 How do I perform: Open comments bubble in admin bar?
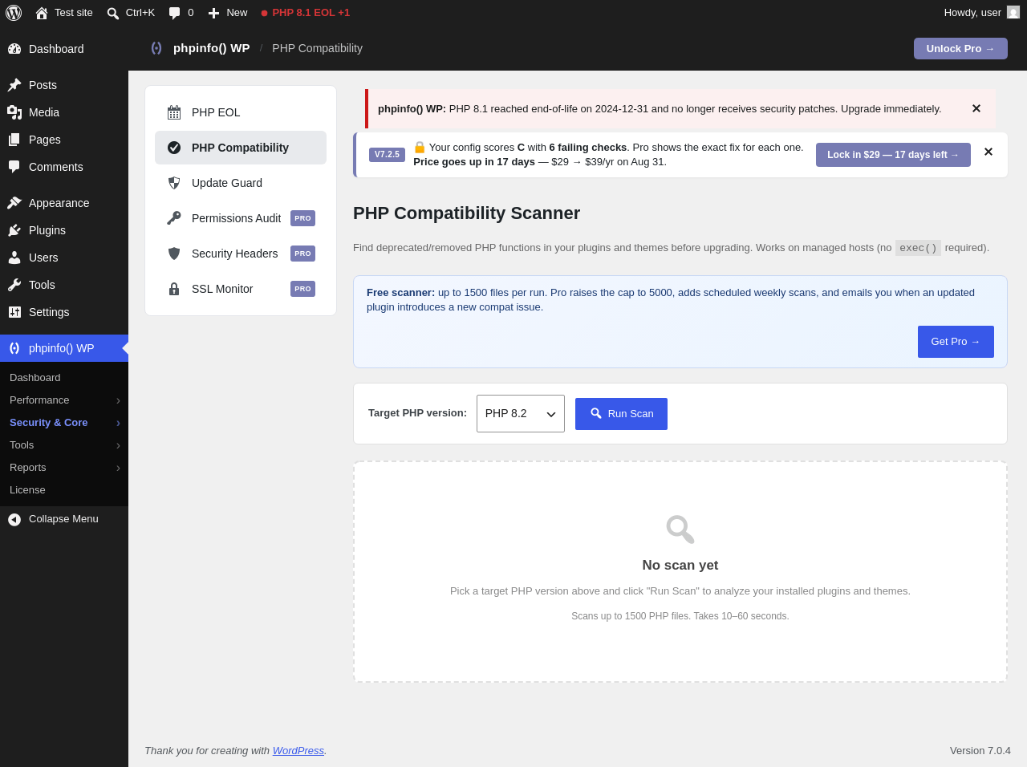pyautogui.click(x=174, y=13)
